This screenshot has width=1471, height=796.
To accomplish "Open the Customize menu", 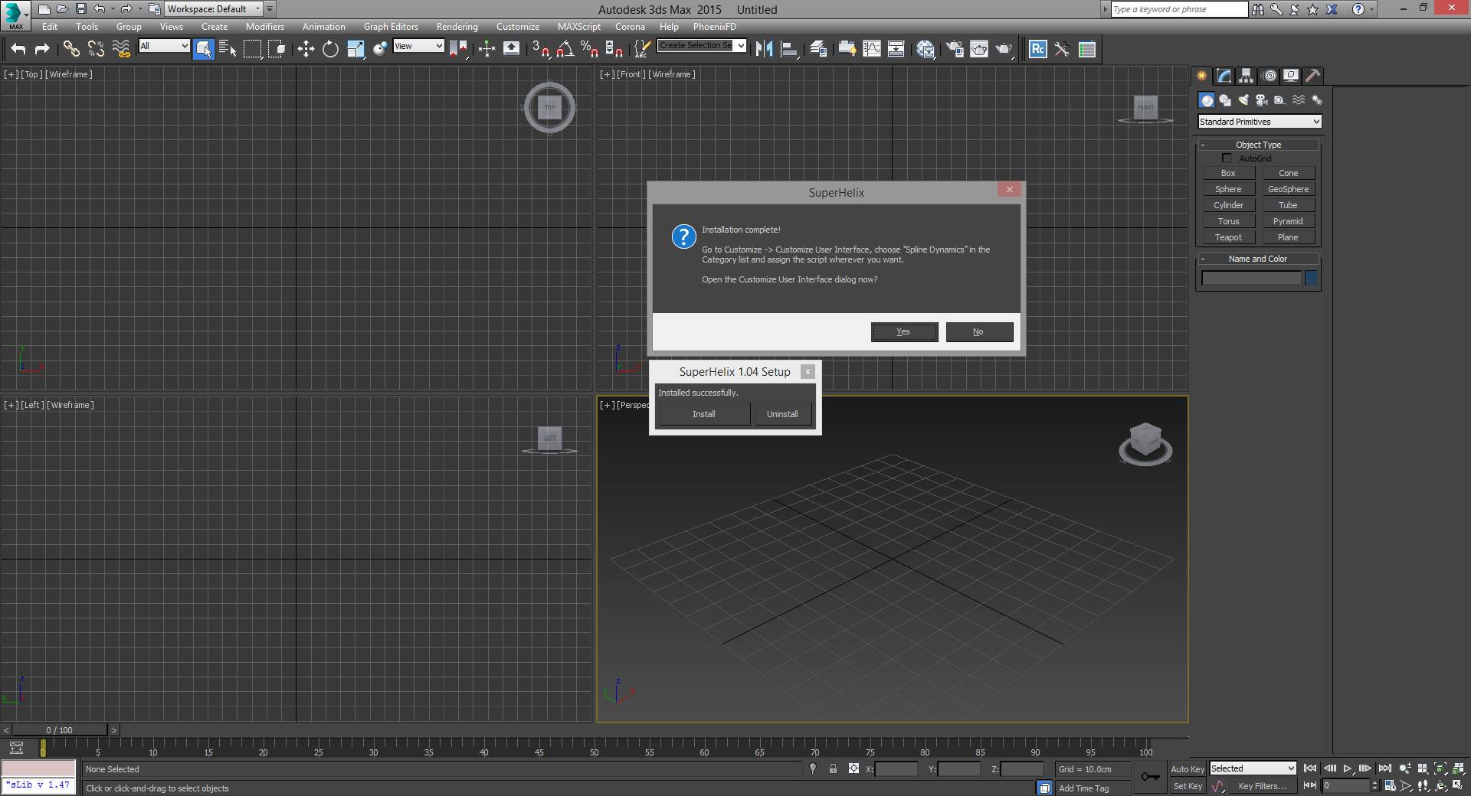I will (x=517, y=26).
